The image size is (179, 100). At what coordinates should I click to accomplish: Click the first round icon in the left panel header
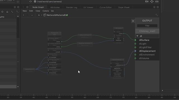tap(15, 7)
